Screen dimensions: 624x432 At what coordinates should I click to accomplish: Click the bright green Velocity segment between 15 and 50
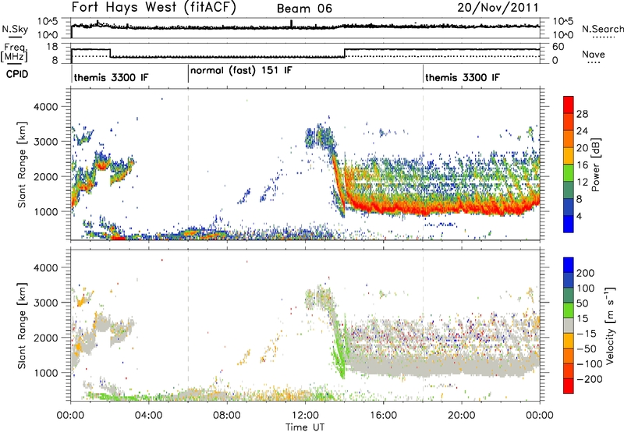[569, 310]
